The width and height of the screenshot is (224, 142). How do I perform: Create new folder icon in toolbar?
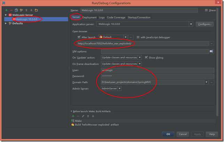coord(36,10)
